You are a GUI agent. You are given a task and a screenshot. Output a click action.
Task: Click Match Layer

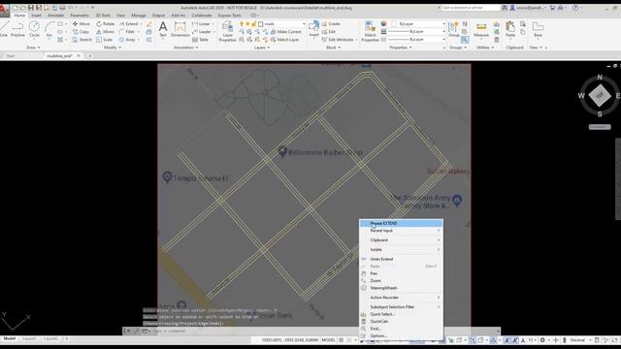(x=284, y=40)
